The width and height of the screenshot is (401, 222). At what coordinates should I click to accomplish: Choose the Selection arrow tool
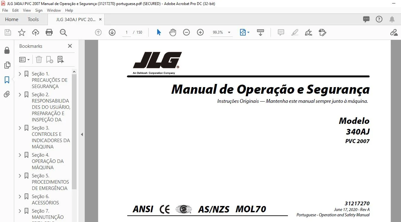(159, 32)
